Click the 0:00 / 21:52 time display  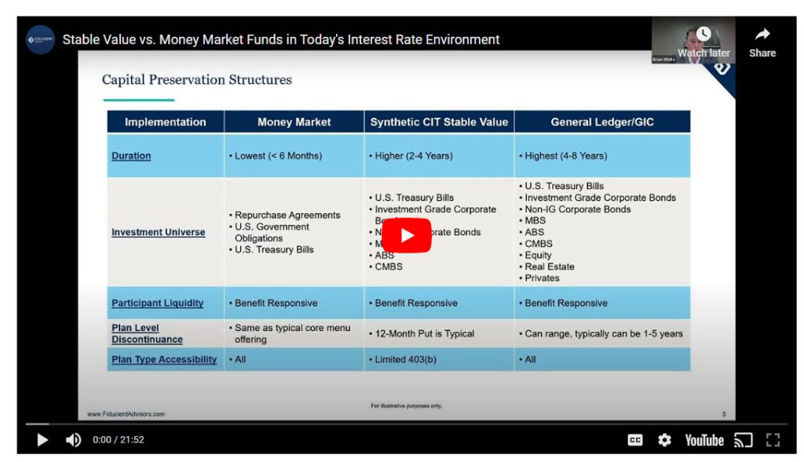(x=119, y=440)
